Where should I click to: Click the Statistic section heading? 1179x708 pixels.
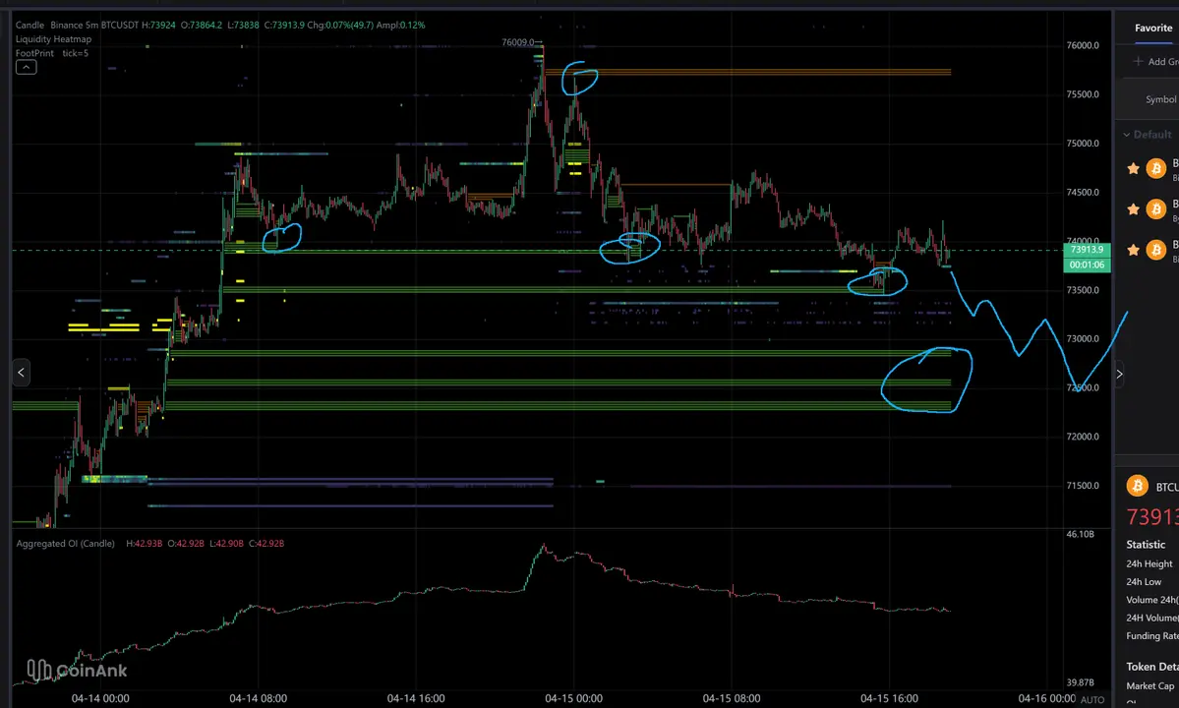pyautogui.click(x=1146, y=545)
